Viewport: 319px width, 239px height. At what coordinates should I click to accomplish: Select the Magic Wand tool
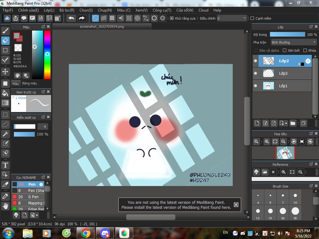click(x=5, y=134)
